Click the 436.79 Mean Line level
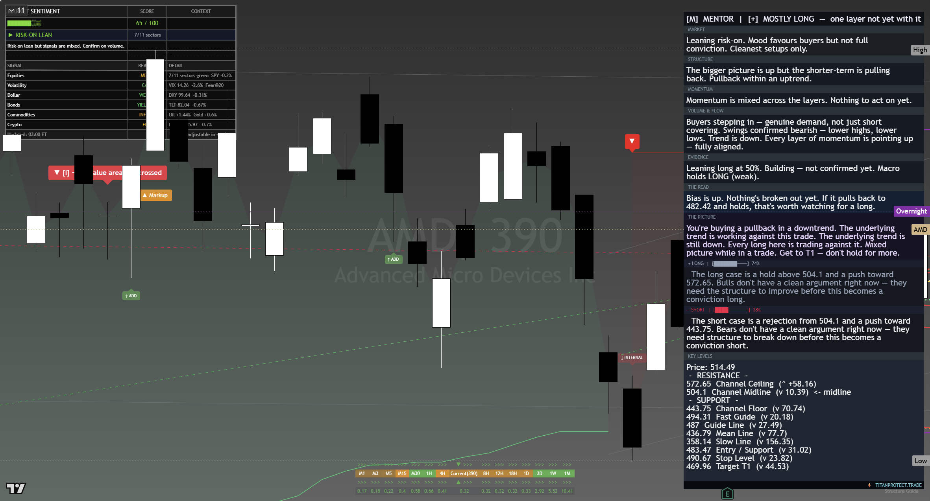This screenshot has height=501, width=930. coord(736,433)
